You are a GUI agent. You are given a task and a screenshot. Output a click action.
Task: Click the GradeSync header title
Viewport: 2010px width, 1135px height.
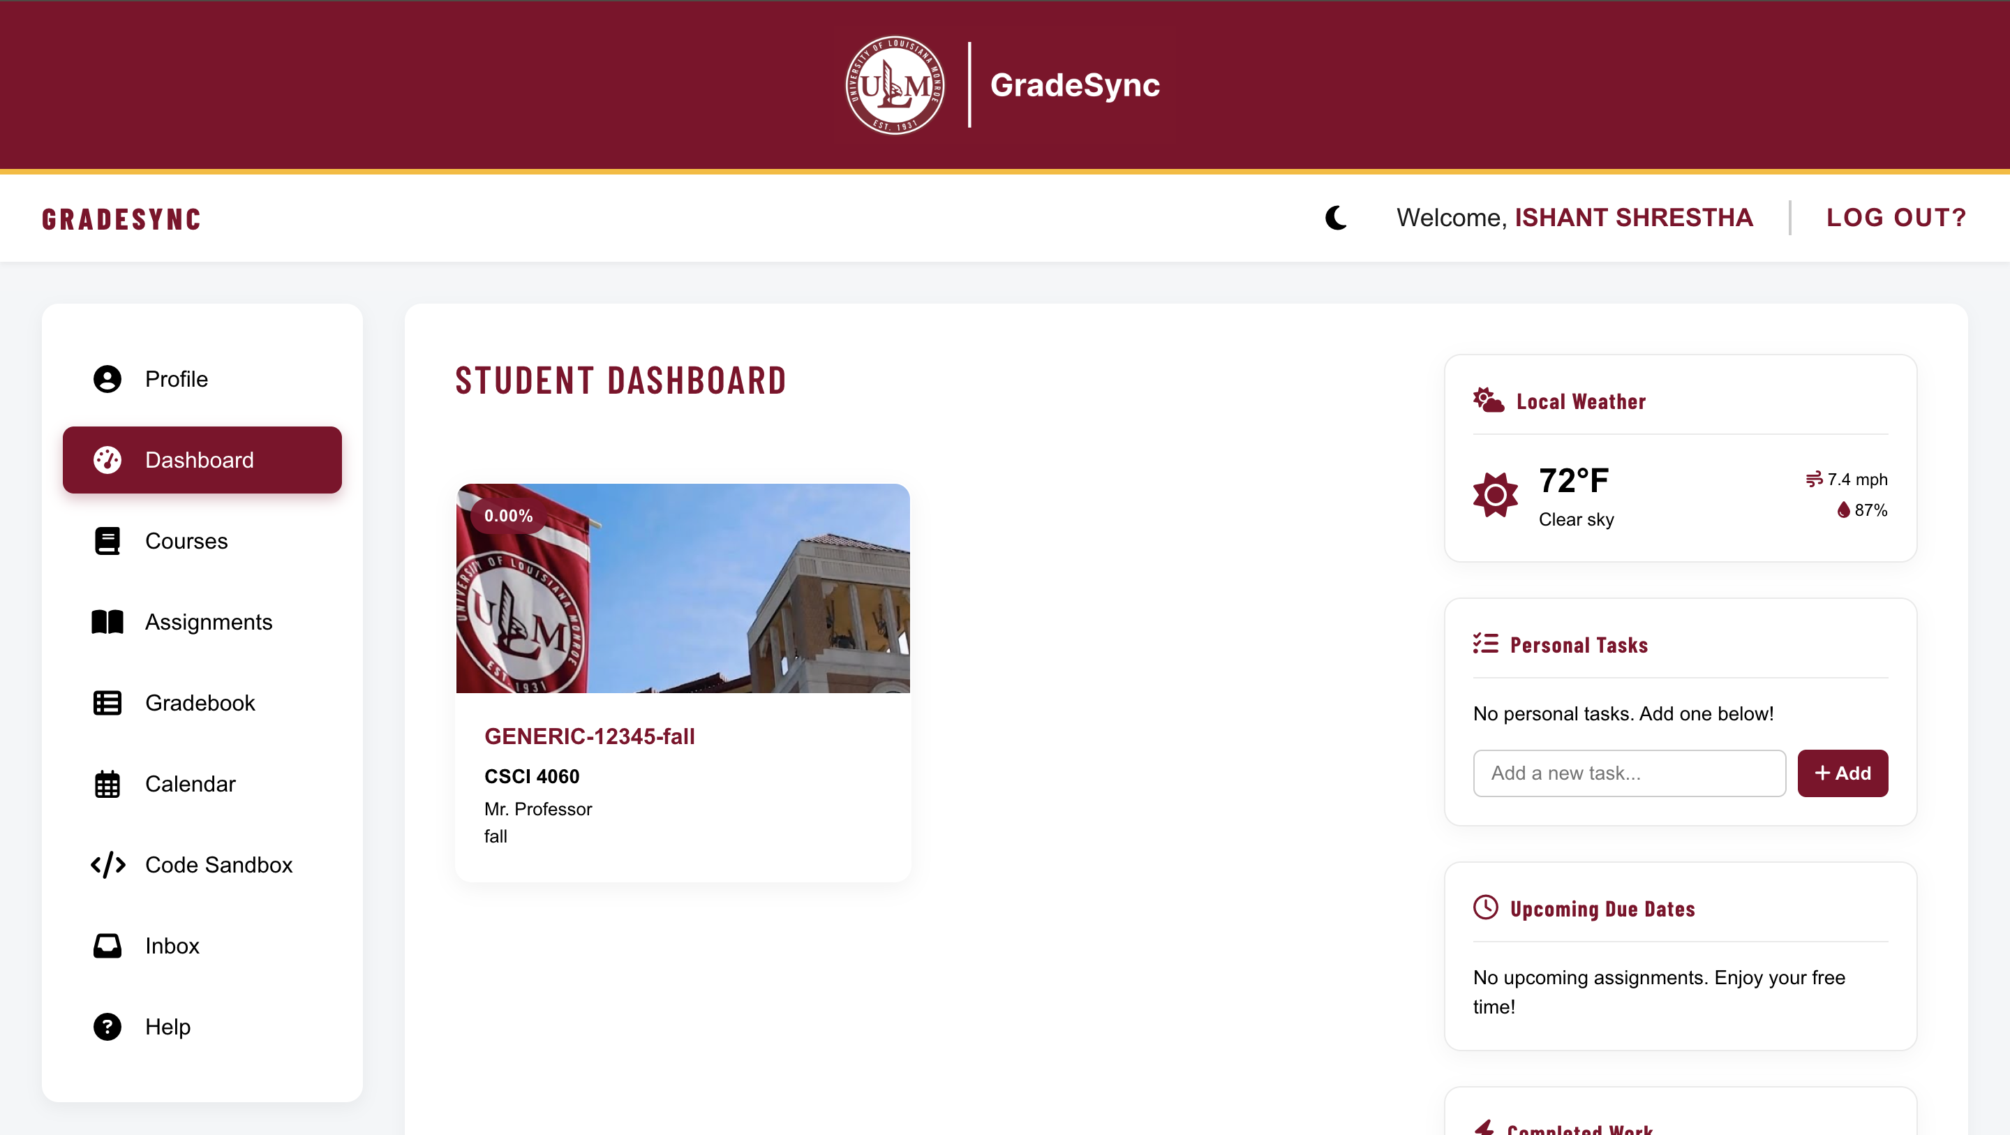1075,85
